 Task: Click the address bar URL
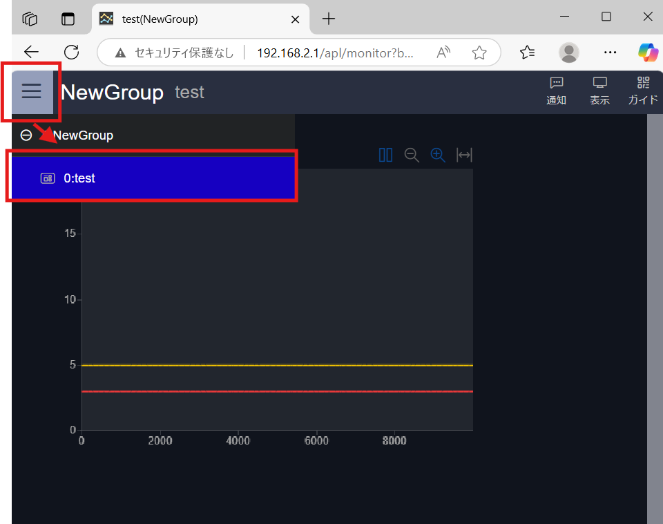(x=335, y=53)
